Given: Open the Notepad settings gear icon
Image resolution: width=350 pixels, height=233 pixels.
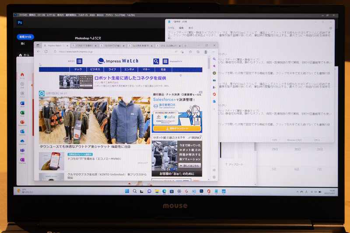Looking at the screenshot, I should [x=331, y=28].
